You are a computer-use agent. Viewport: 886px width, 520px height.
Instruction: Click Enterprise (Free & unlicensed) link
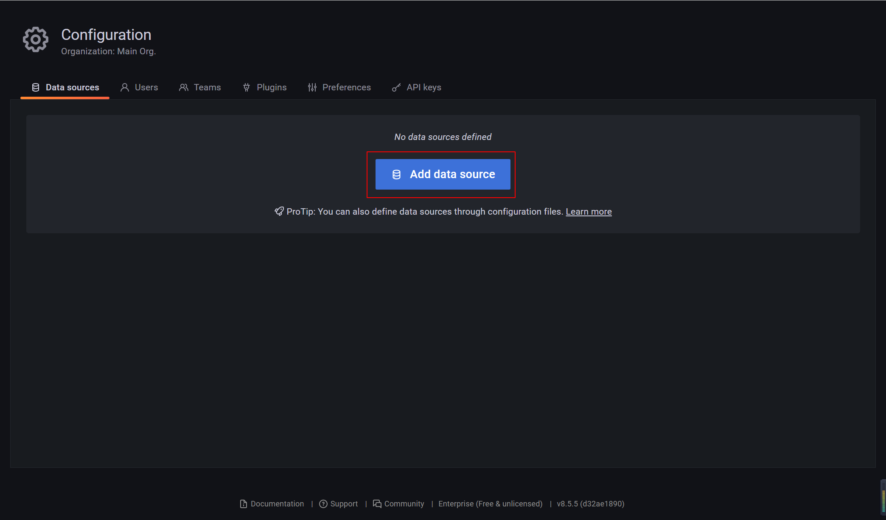coord(491,504)
